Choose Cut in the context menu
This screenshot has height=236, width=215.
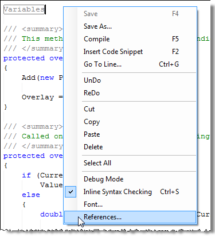[x=130, y=109]
